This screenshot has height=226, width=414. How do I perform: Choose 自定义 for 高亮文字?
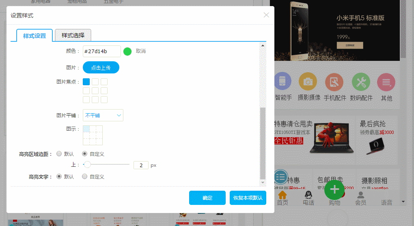click(85, 176)
